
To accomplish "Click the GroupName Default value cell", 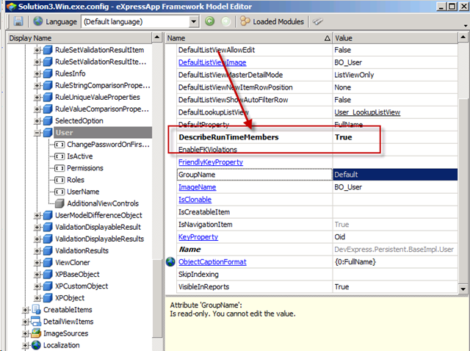I will click(x=395, y=175).
